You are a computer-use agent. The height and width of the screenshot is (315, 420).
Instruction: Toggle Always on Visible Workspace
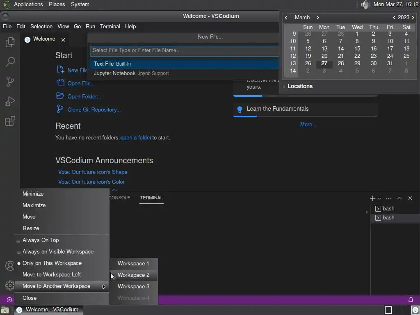click(62, 252)
